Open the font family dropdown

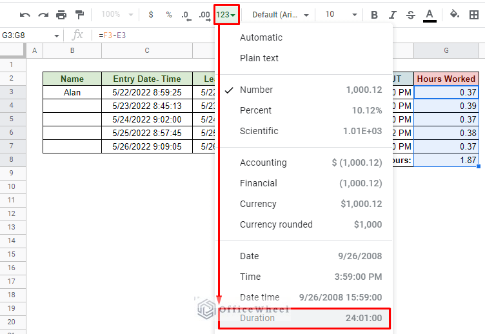pyautogui.click(x=281, y=15)
